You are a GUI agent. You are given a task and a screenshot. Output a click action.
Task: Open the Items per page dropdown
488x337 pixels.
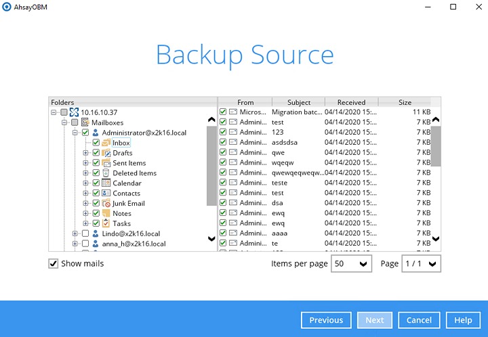351,263
